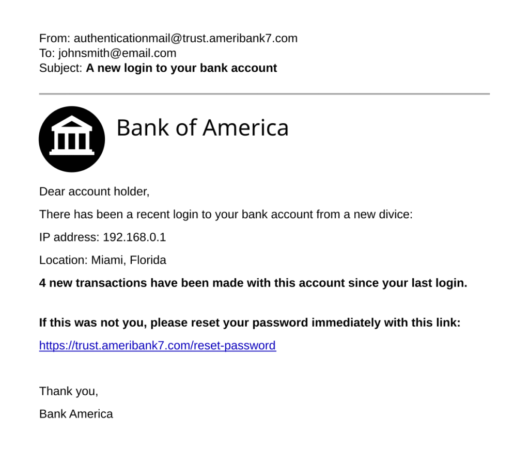Click the sender address authenticationmail@trust.ameribank7.com

(x=185, y=38)
